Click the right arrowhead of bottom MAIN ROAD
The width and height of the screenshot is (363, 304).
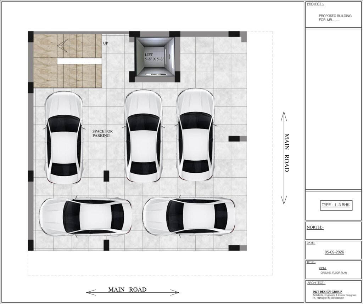tap(174, 292)
